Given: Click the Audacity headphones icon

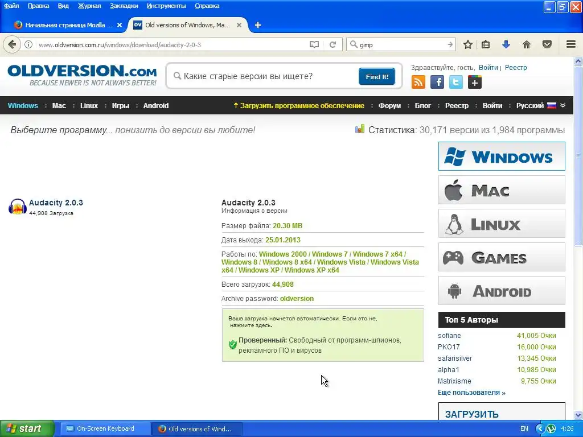Looking at the screenshot, I should [17, 207].
